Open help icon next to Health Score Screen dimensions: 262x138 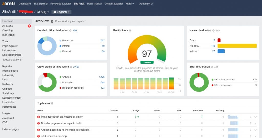point(130,30)
